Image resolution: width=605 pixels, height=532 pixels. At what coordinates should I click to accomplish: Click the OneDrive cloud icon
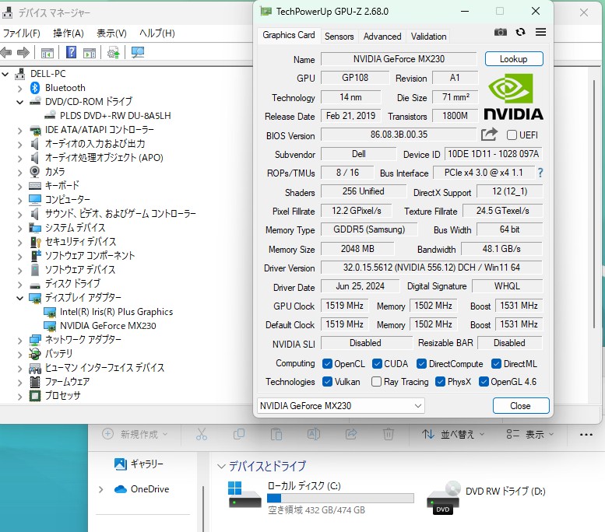coord(121,488)
